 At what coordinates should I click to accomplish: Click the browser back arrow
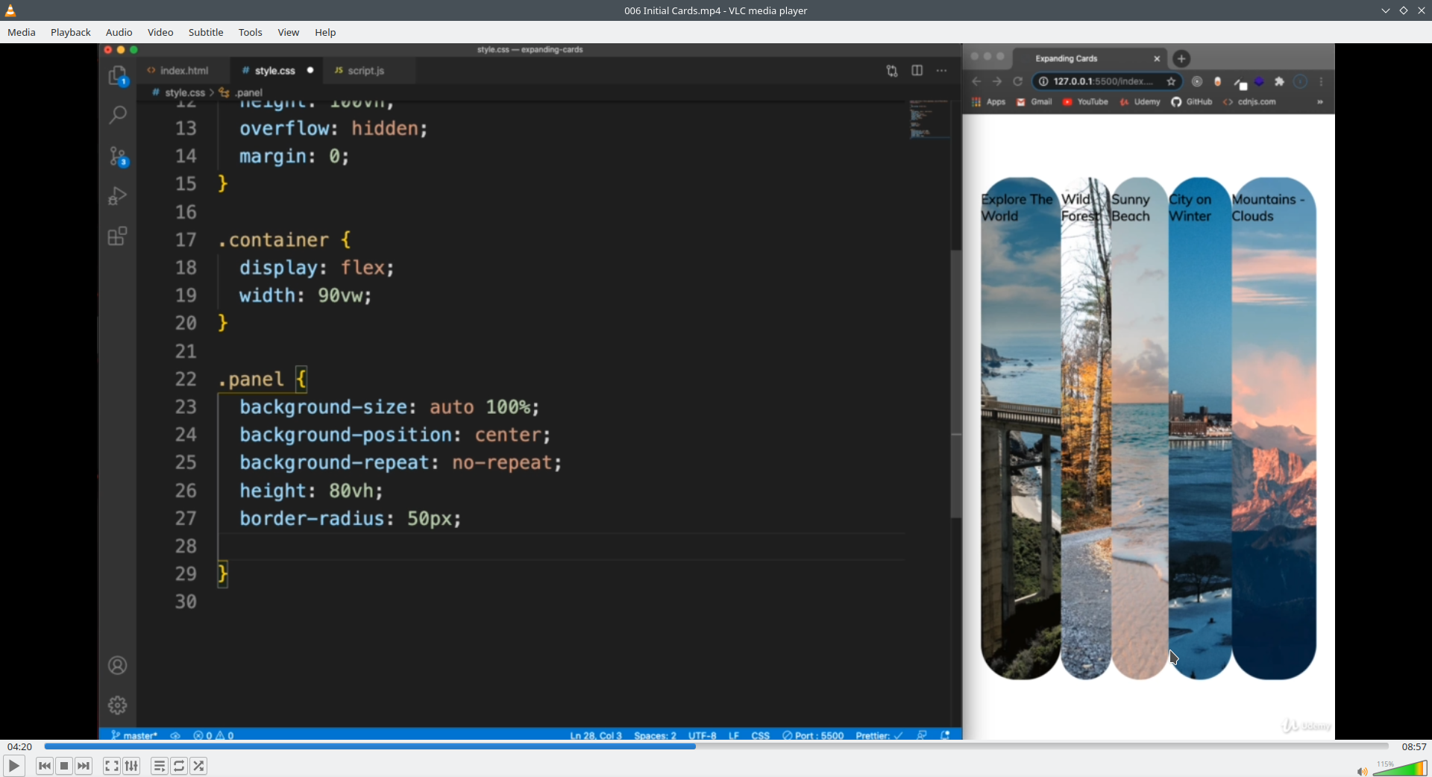click(x=976, y=81)
